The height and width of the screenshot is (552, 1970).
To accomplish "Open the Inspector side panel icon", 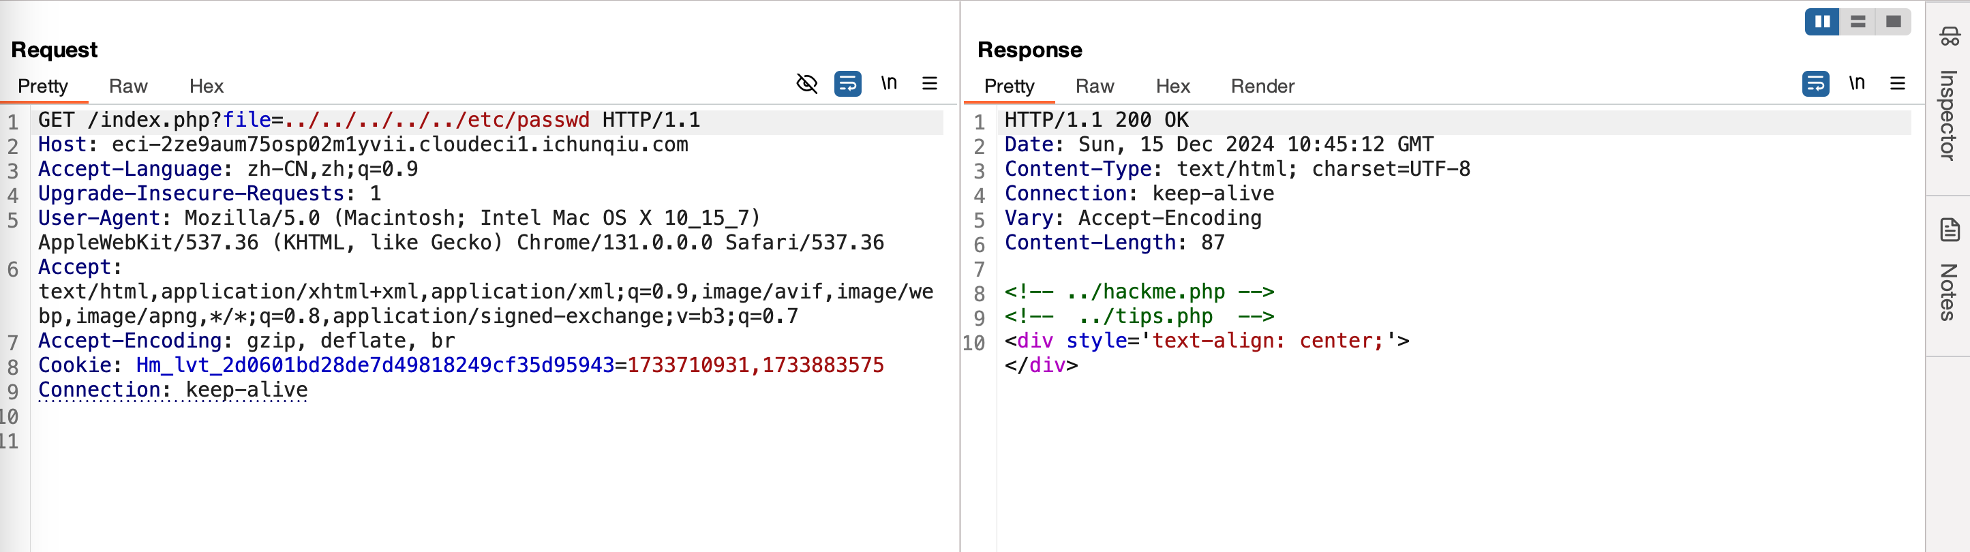I will tap(1949, 37).
